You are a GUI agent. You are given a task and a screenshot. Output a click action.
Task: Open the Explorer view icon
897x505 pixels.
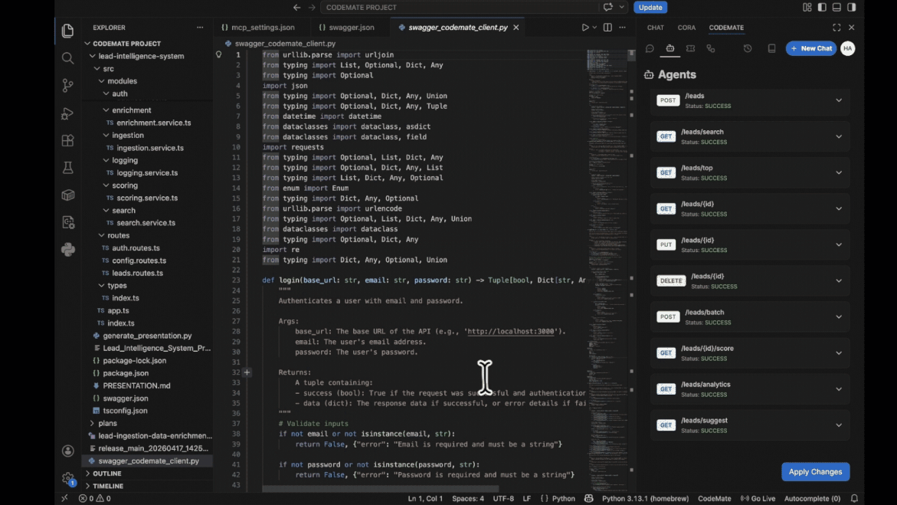[x=67, y=31]
